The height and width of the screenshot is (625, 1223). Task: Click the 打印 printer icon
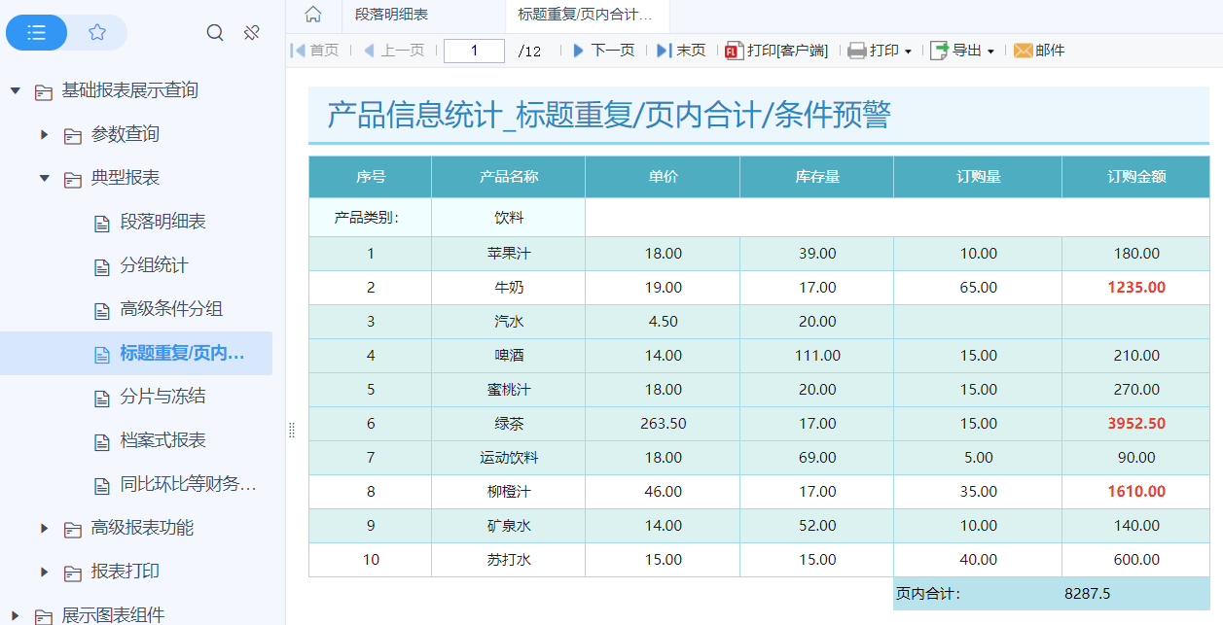(856, 51)
